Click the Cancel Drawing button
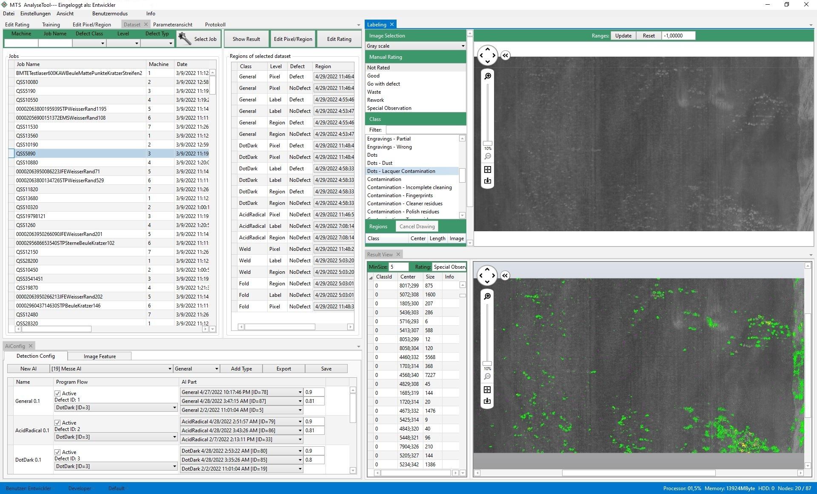 [417, 227]
